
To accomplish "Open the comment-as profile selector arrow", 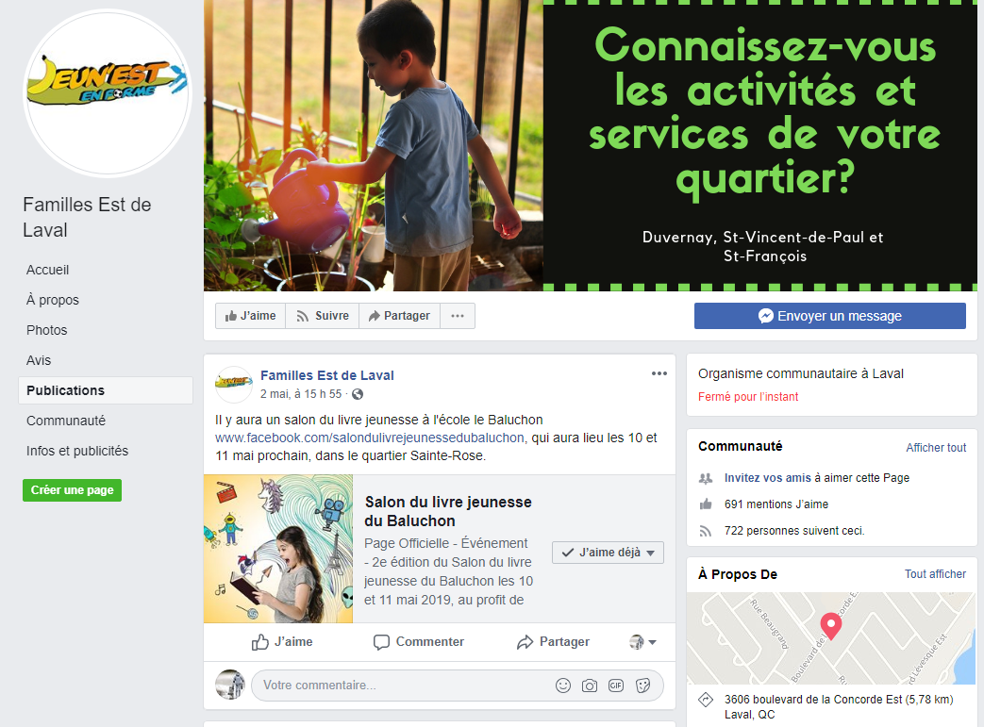I will click(643, 642).
